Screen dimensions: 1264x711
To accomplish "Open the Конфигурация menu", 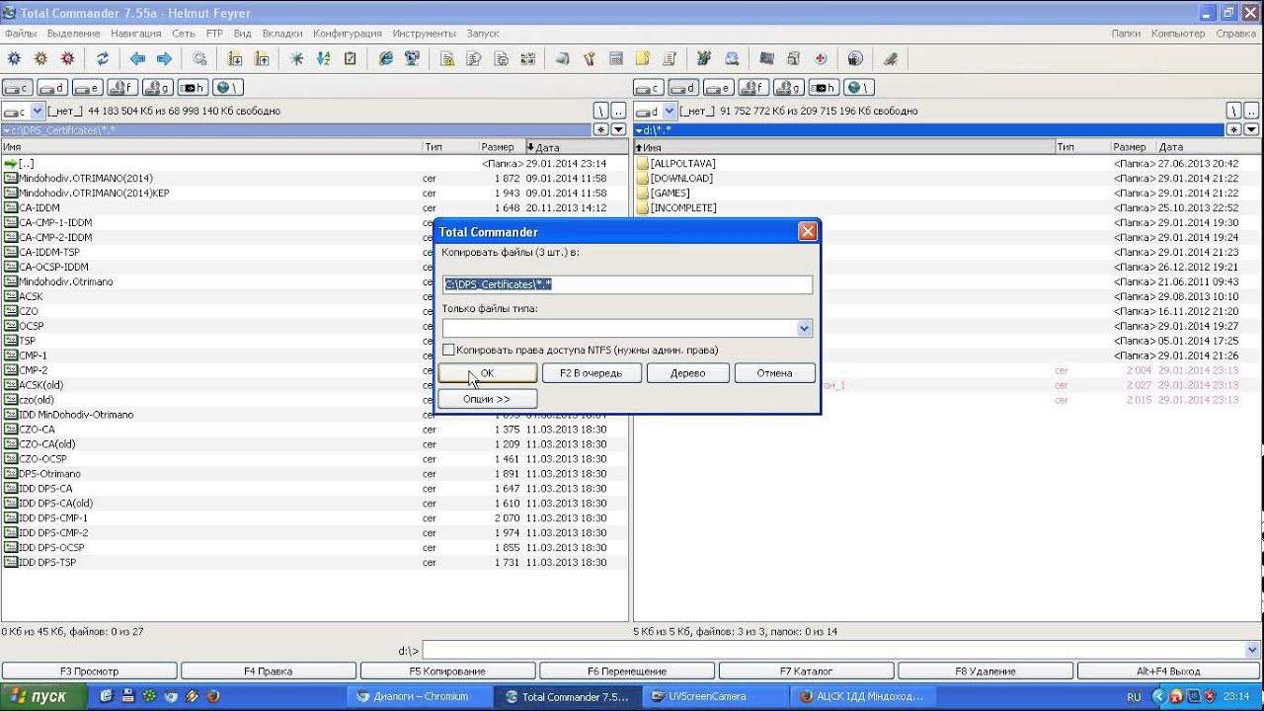I will (348, 34).
